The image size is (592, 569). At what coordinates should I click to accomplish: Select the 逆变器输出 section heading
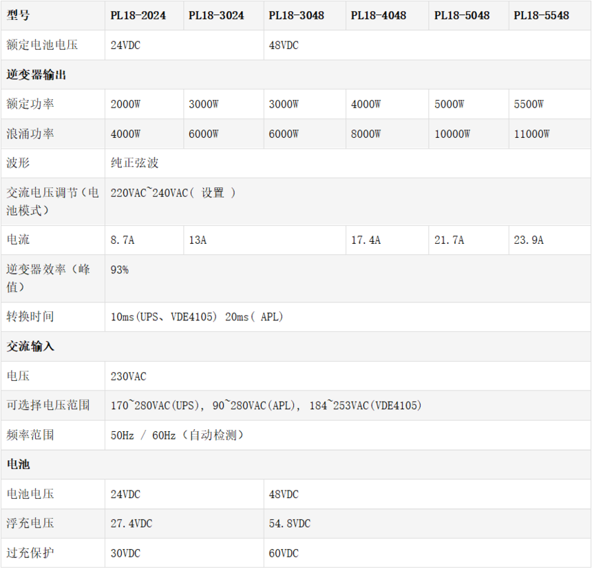pyautogui.click(x=36, y=75)
